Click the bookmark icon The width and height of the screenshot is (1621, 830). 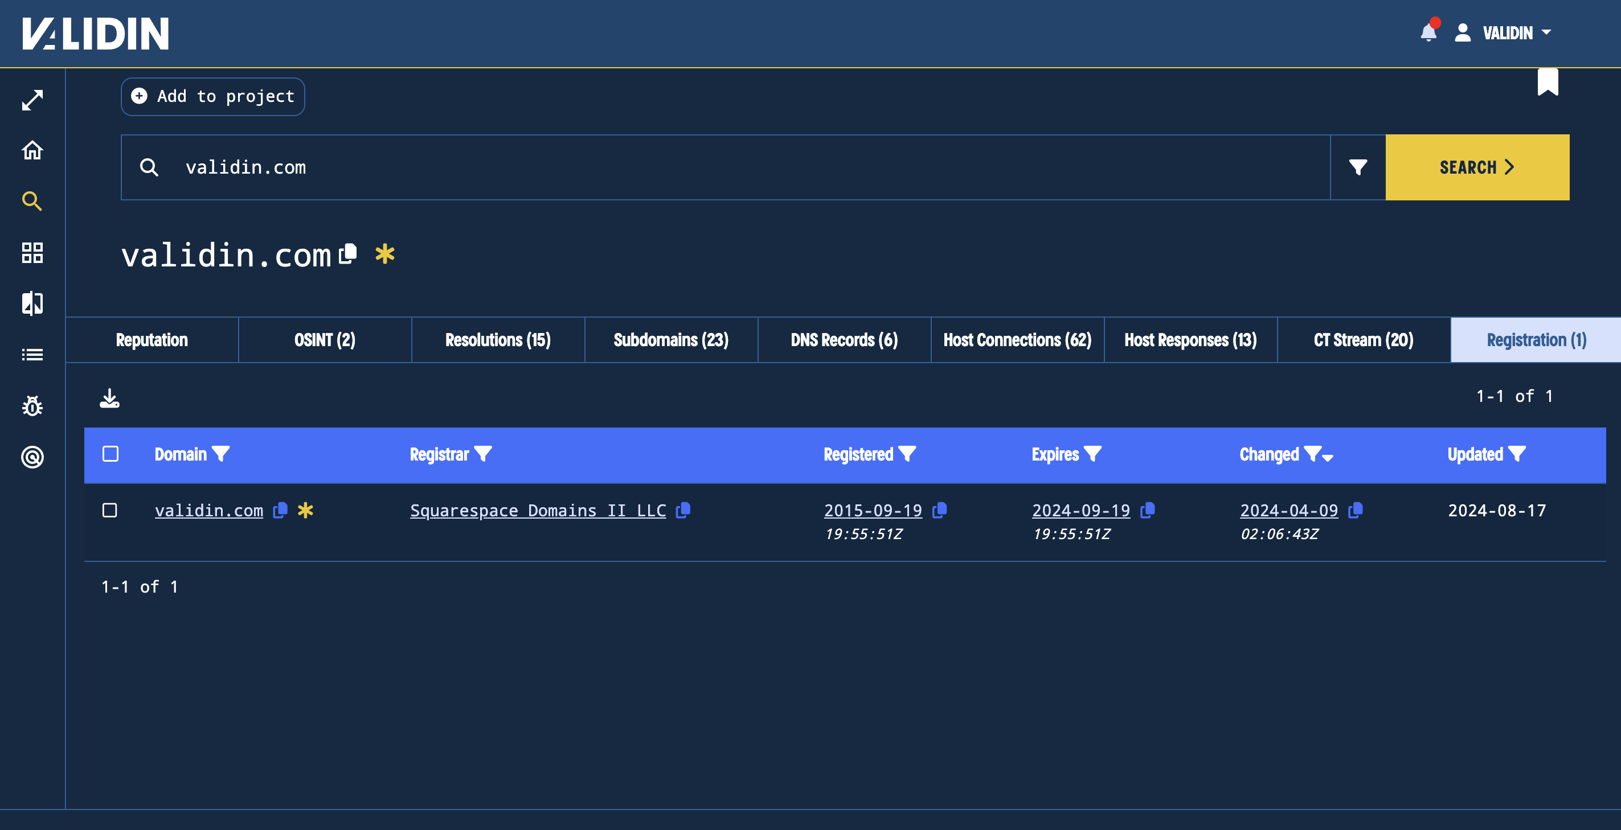click(x=1548, y=82)
